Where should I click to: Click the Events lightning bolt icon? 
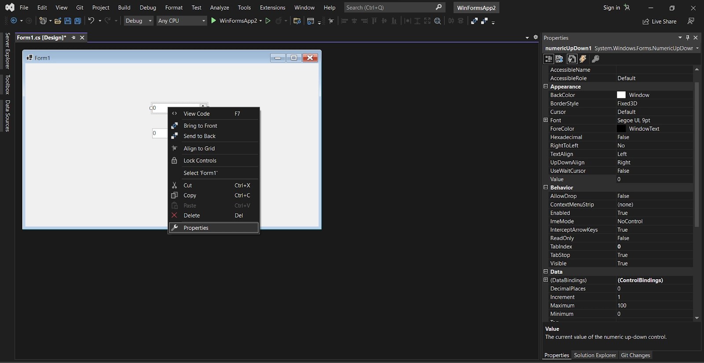pos(583,59)
